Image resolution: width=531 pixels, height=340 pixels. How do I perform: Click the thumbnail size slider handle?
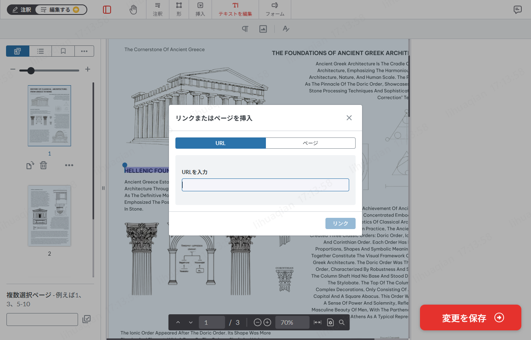click(31, 71)
